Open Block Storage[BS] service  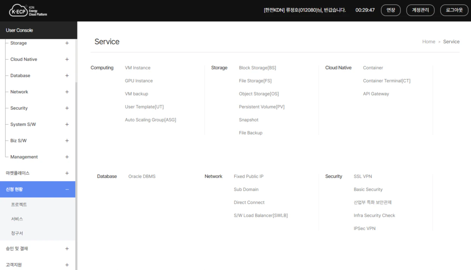pyautogui.click(x=258, y=68)
